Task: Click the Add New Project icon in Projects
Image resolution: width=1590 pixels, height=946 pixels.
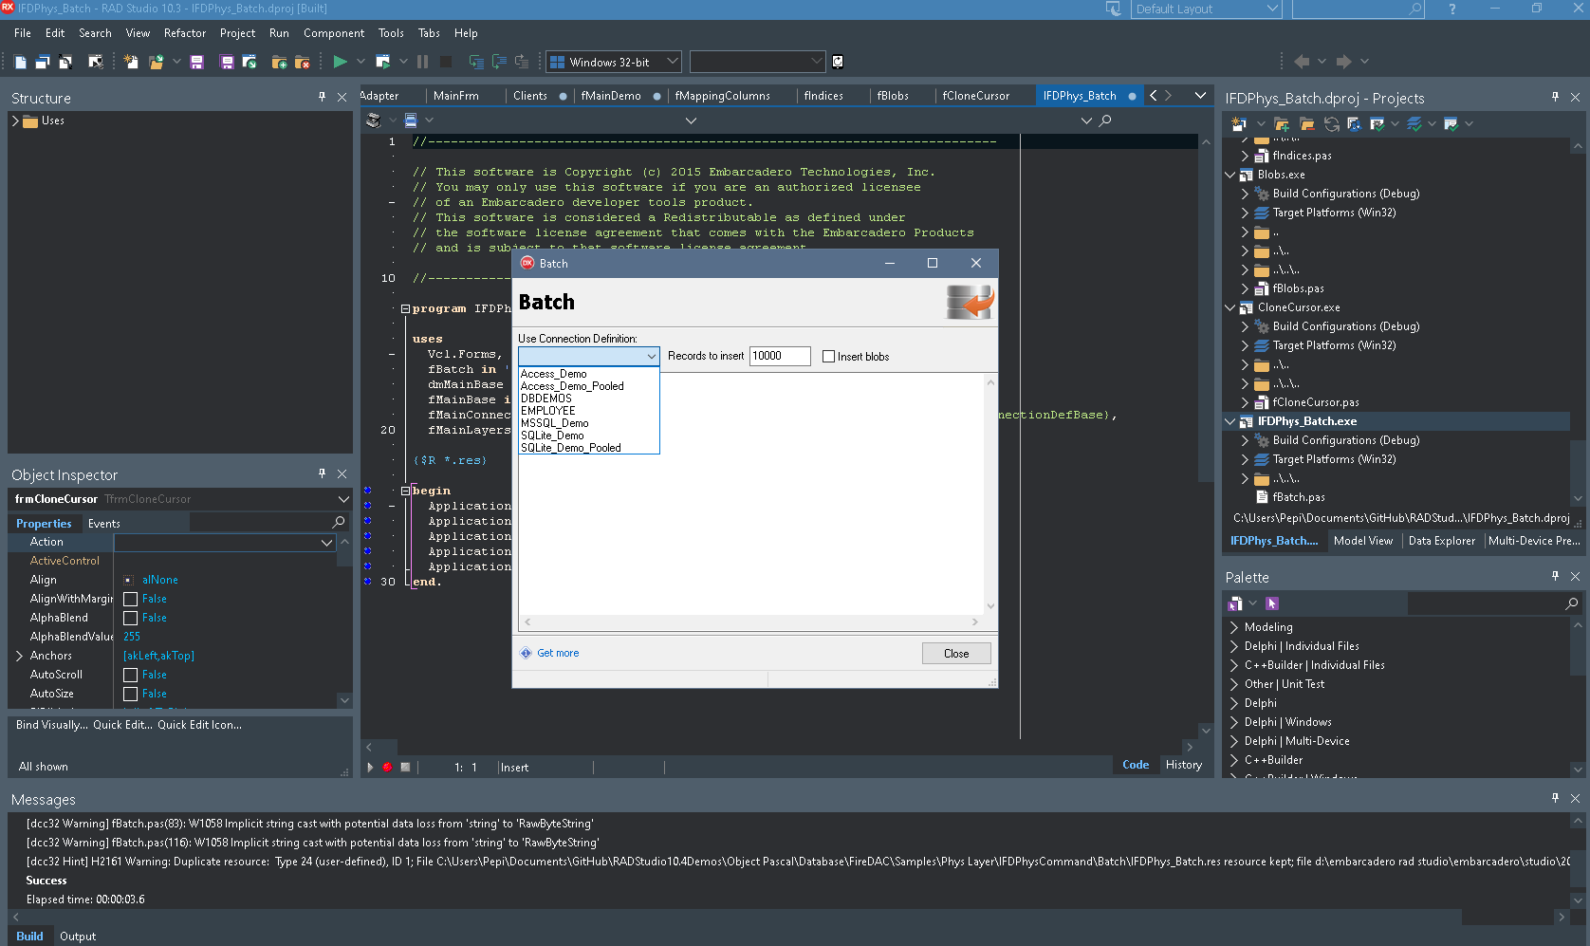Action: click(1238, 124)
